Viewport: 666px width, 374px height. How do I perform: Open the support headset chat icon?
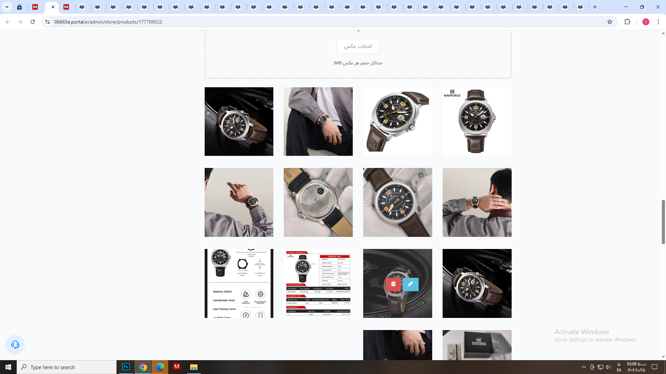[x=15, y=345]
